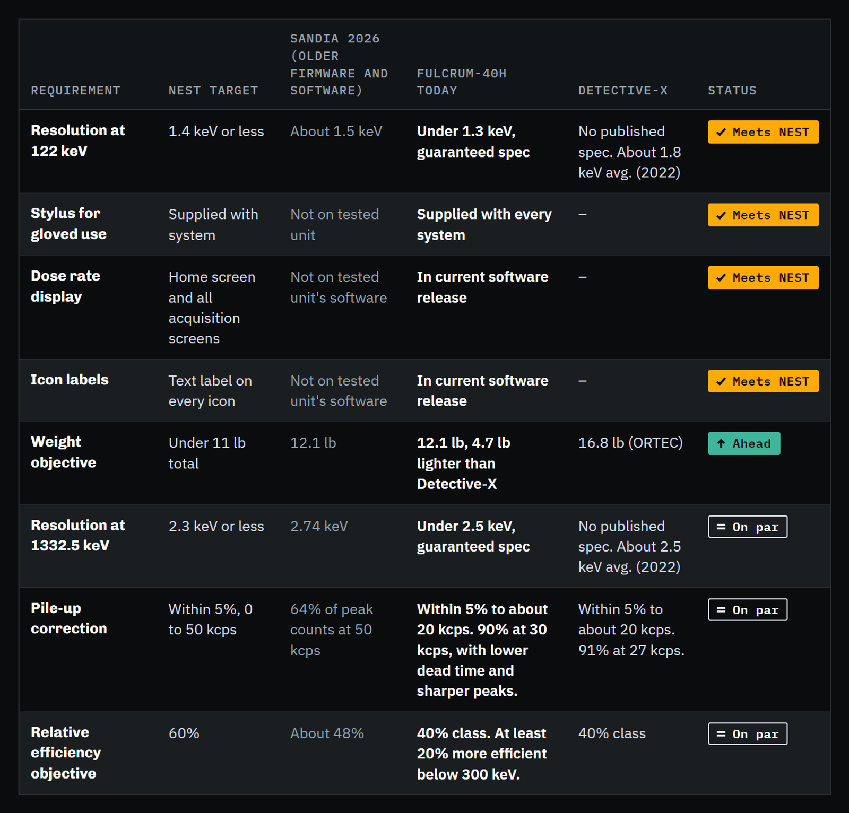Click the REQUIREMENT column header
This screenshot has height=813, width=849.
[75, 91]
